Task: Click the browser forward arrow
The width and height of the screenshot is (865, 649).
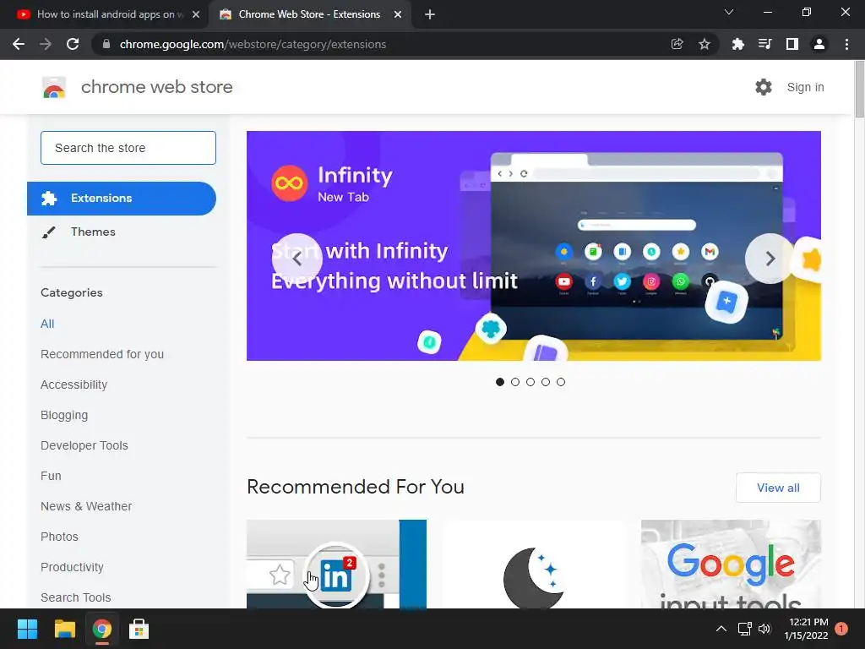Action: [46, 44]
